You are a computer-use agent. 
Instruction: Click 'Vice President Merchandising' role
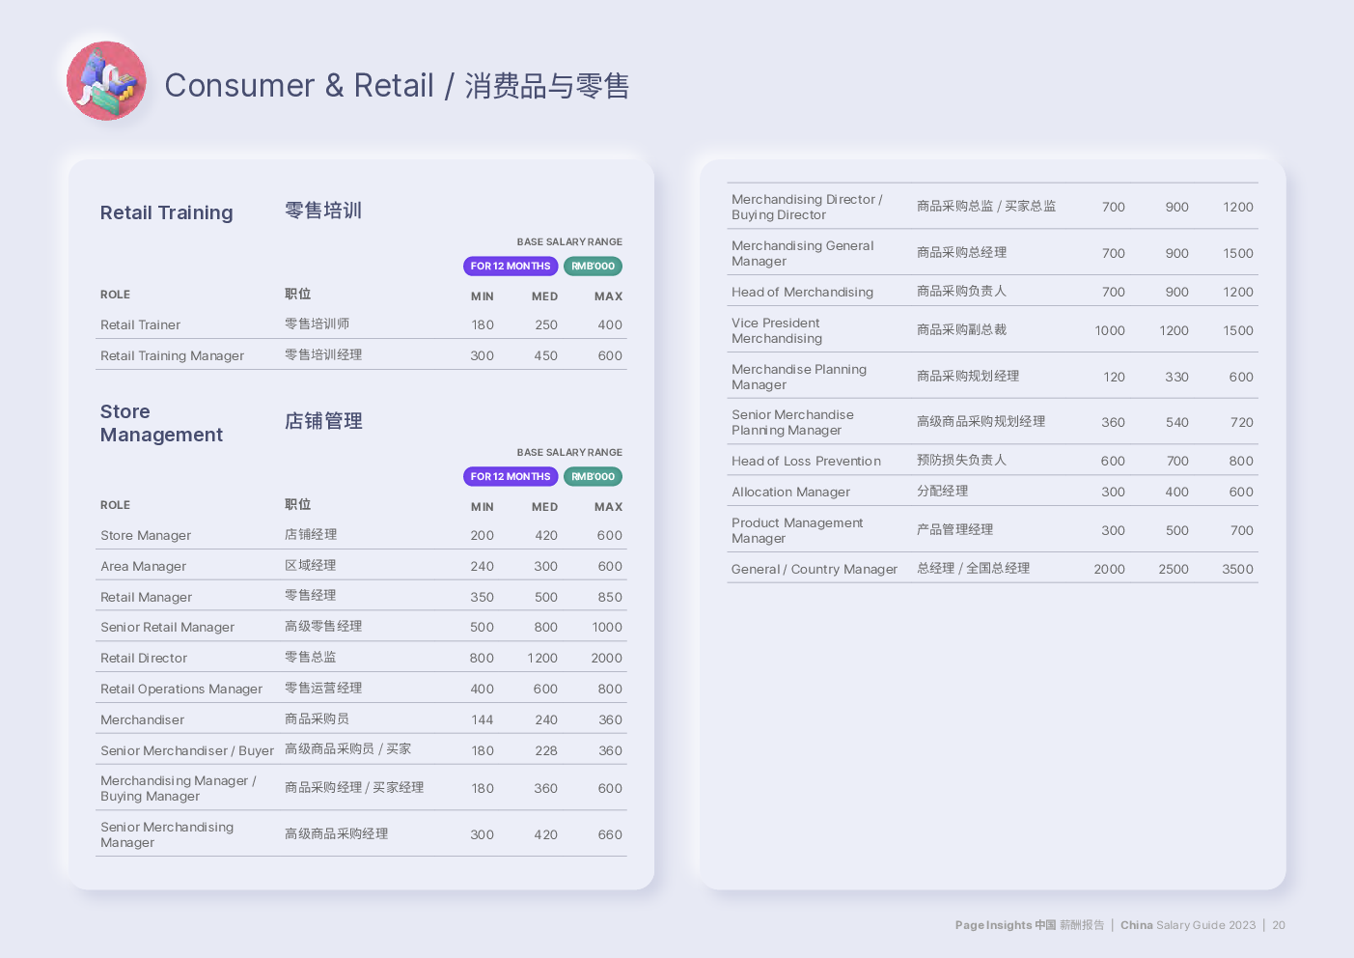(777, 330)
